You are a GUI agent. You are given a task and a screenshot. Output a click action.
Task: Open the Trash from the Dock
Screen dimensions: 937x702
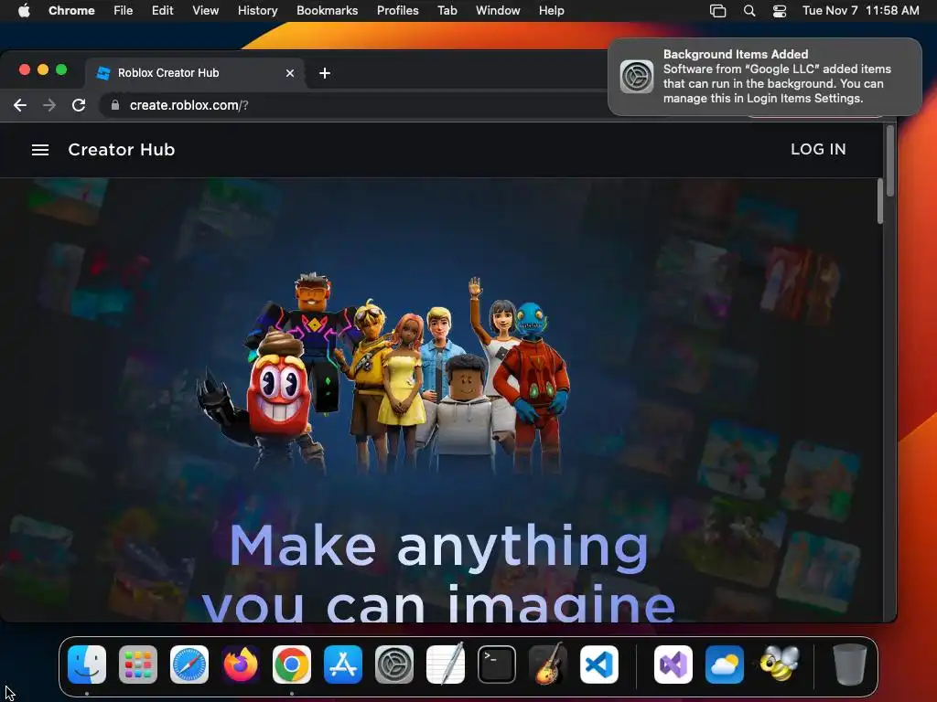849,665
